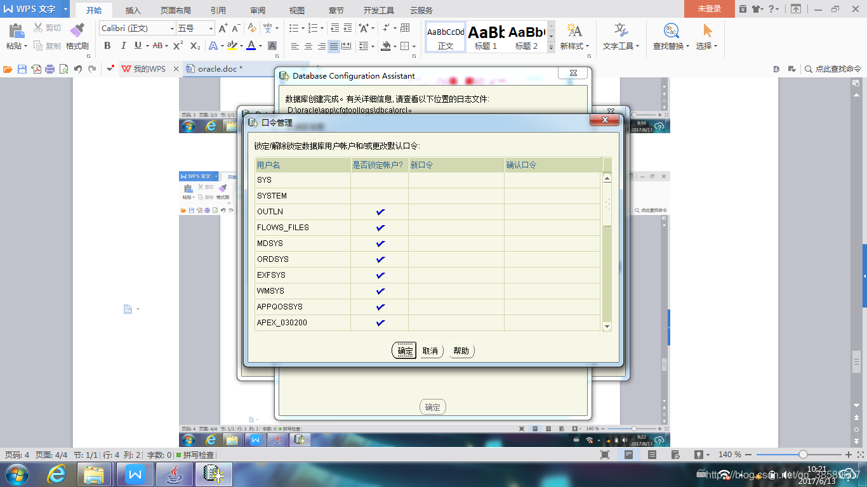This screenshot has width=867, height=487.
Task: Switch to web layout view in status bar
Action: [x=675, y=455]
